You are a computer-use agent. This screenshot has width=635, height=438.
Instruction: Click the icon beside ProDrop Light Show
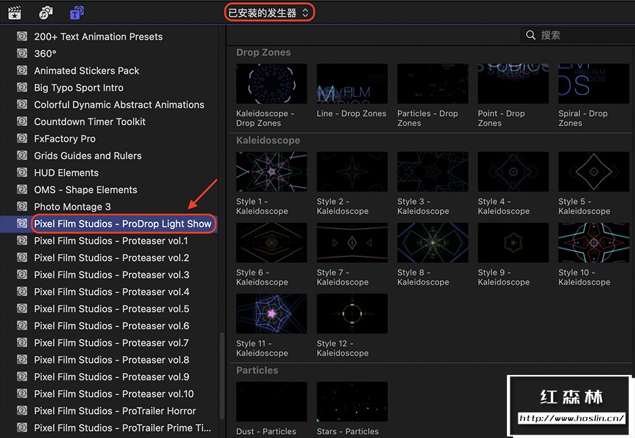point(22,224)
